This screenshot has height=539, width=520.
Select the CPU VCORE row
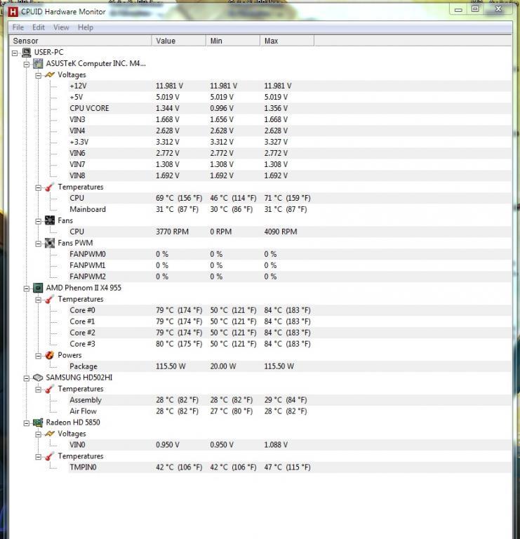pyautogui.click(x=290, y=108)
